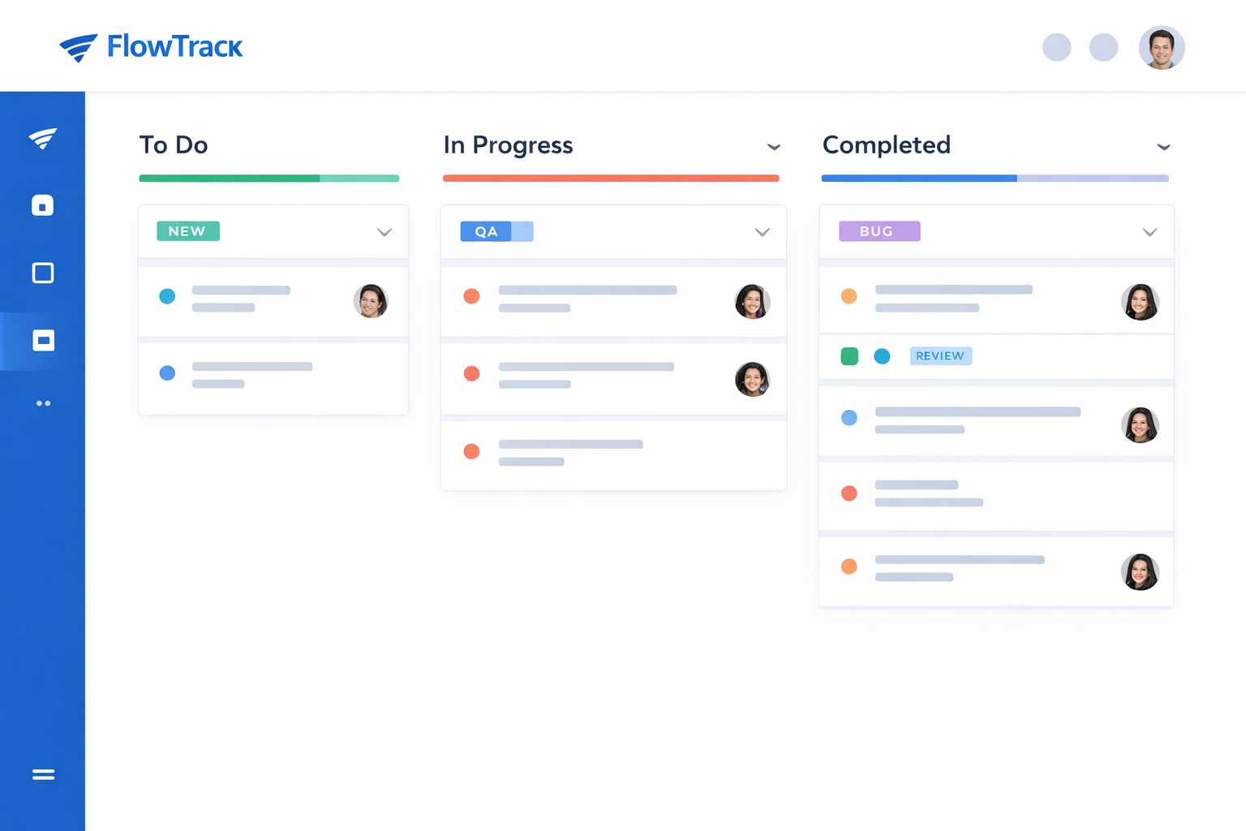1246x831 pixels.
Task: Expand the In Progress column chevron
Action: coord(774,147)
